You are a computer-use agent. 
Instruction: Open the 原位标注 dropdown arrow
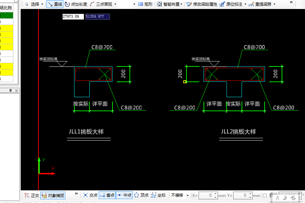click(x=245, y=4)
